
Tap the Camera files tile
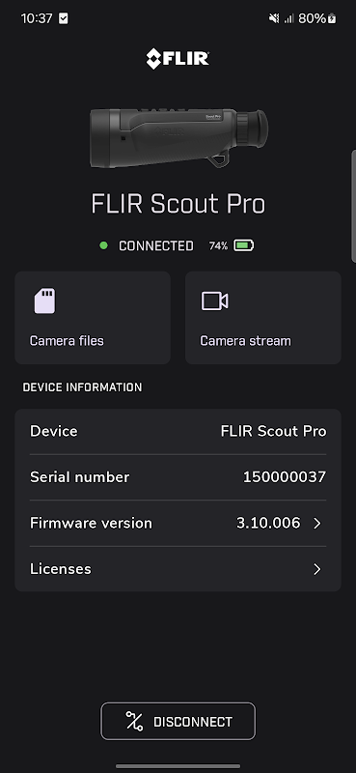tap(93, 318)
